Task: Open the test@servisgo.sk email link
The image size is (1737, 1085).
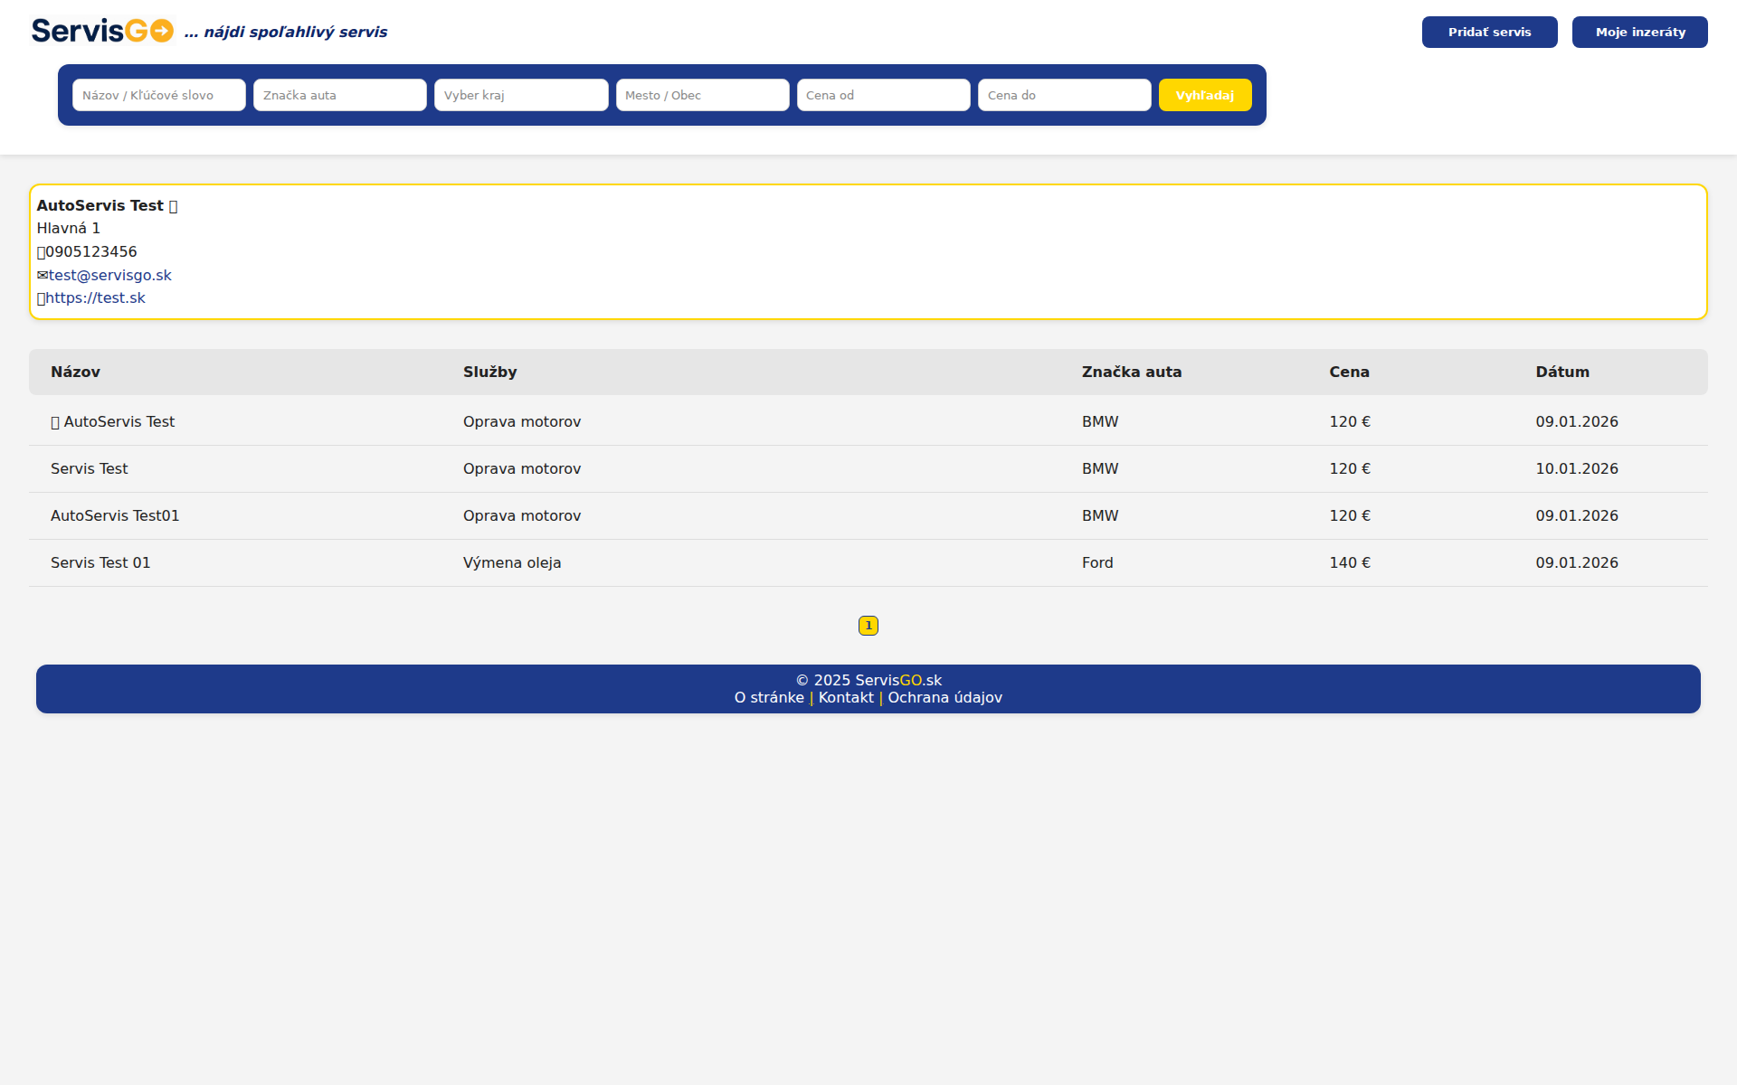Action: [109, 275]
